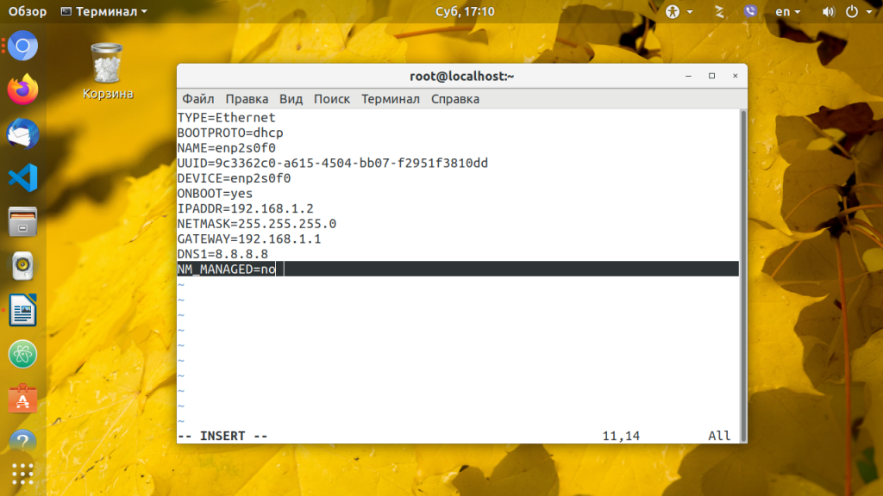
Task: Open Ubuntu Software store icon
Action: [22, 399]
